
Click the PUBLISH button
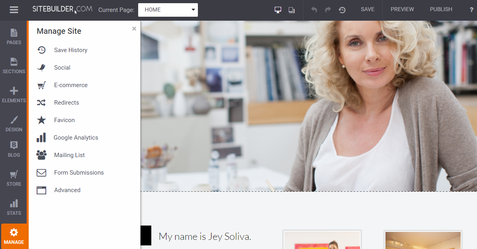[x=441, y=10]
